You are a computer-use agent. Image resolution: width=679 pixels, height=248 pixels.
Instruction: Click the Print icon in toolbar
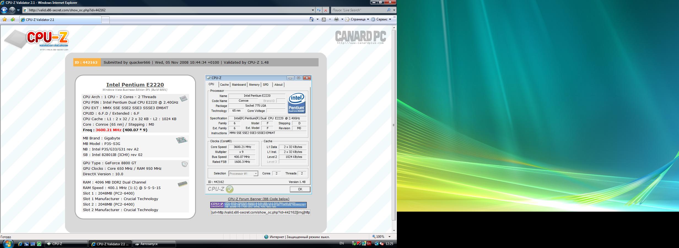click(x=336, y=19)
